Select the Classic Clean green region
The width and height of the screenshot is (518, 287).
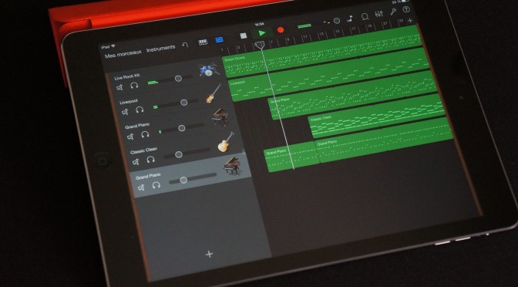377,116
